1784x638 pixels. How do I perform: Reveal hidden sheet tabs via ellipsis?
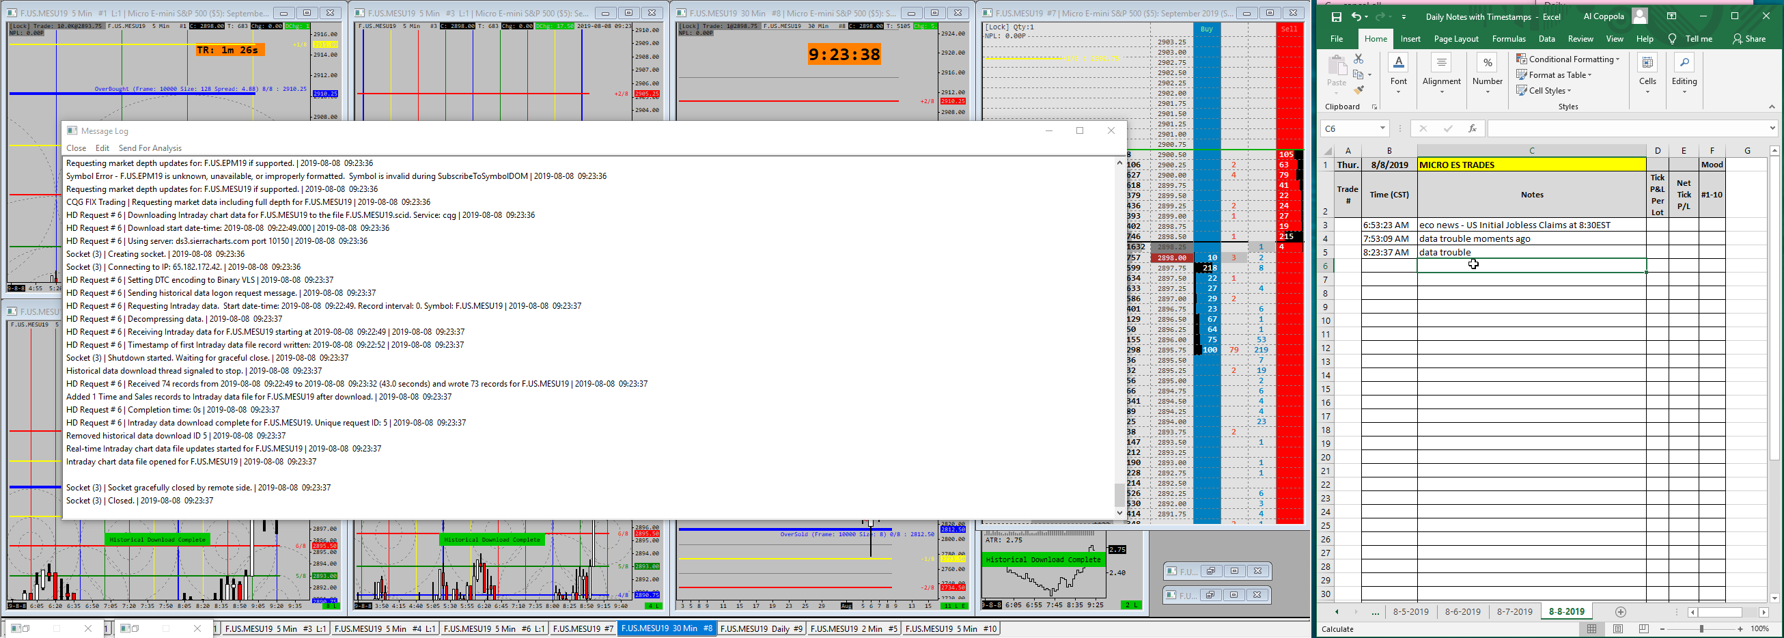coord(1376,612)
